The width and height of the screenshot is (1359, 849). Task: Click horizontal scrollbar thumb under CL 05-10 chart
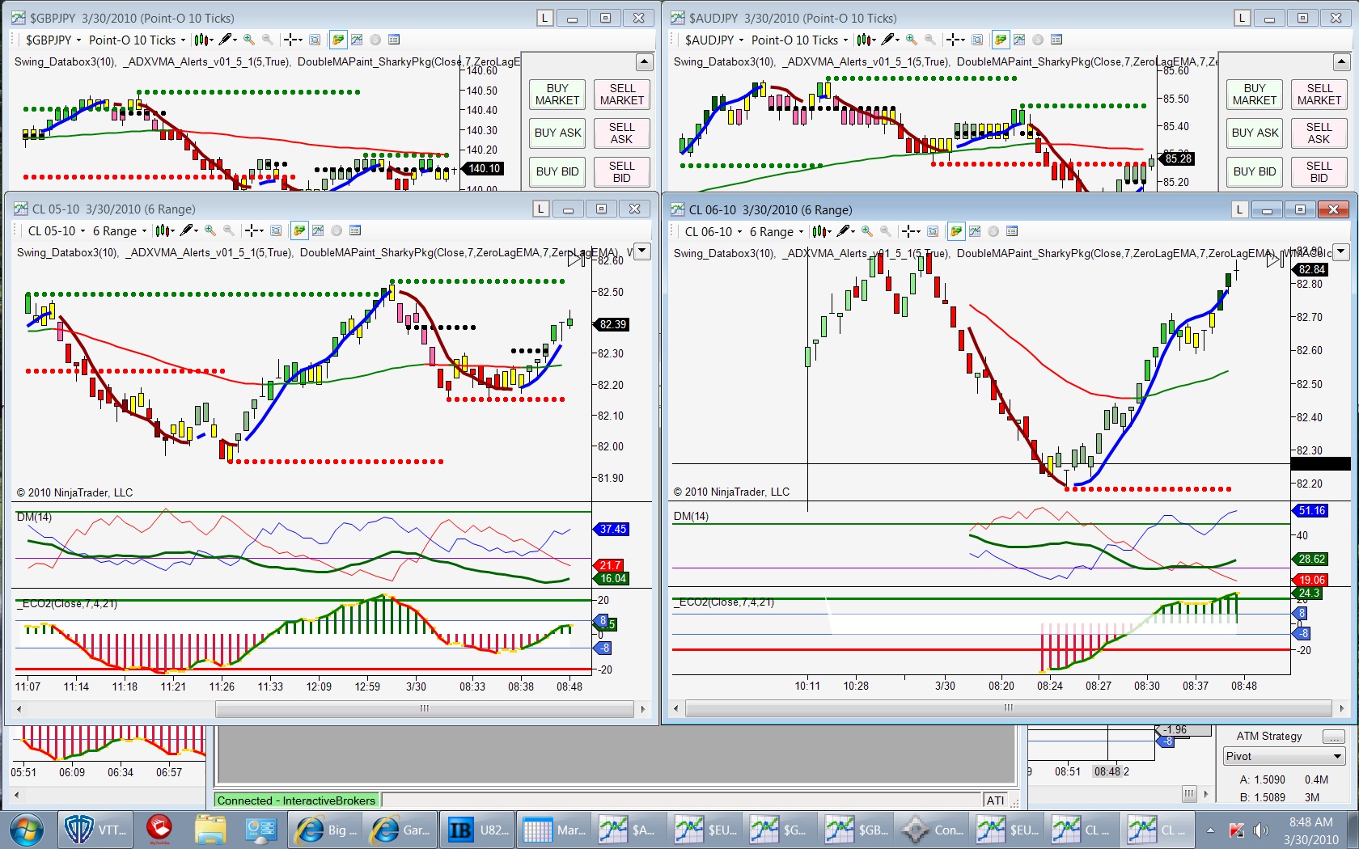(x=424, y=709)
